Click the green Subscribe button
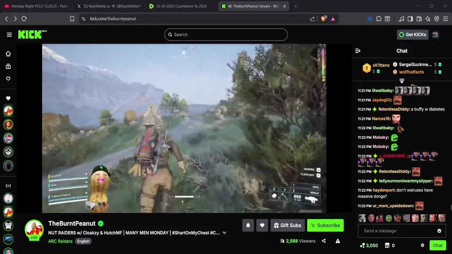 point(325,225)
